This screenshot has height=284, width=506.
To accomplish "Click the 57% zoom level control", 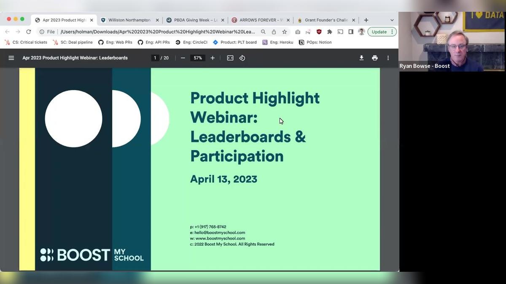I will (198, 58).
